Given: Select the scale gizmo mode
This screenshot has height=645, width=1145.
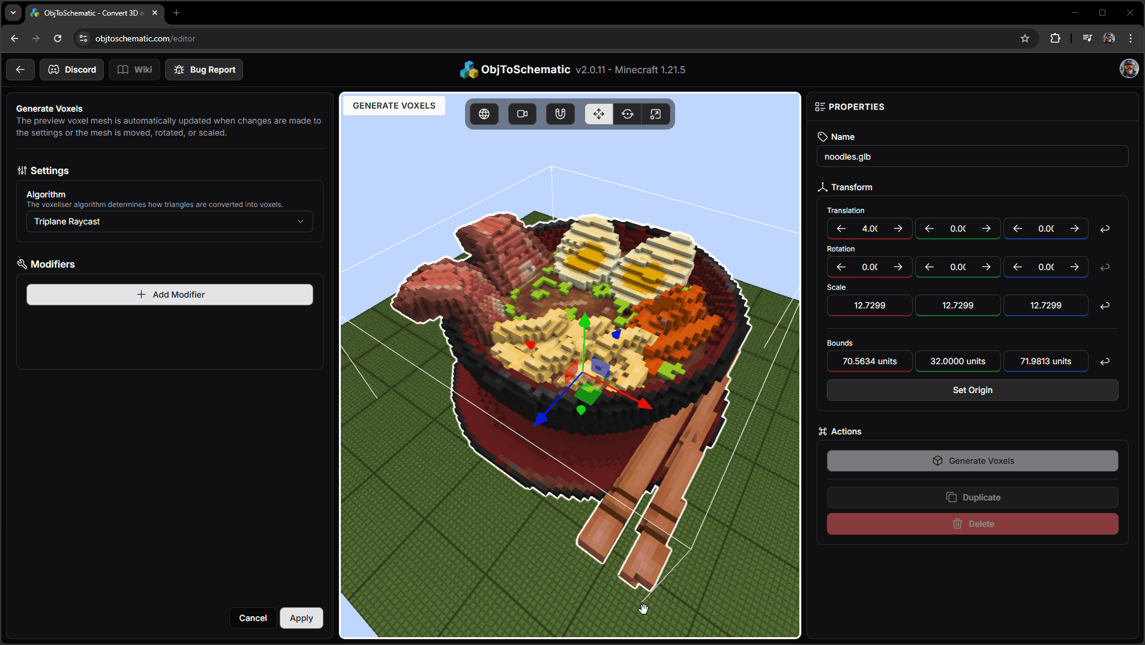Looking at the screenshot, I should (655, 114).
